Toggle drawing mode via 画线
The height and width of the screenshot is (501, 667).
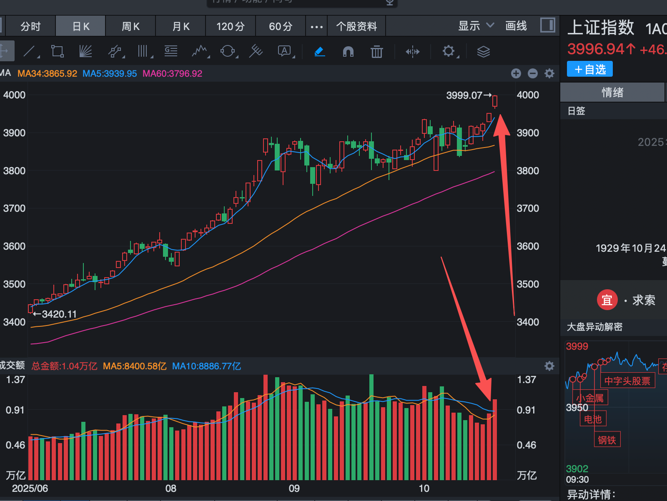tap(516, 25)
